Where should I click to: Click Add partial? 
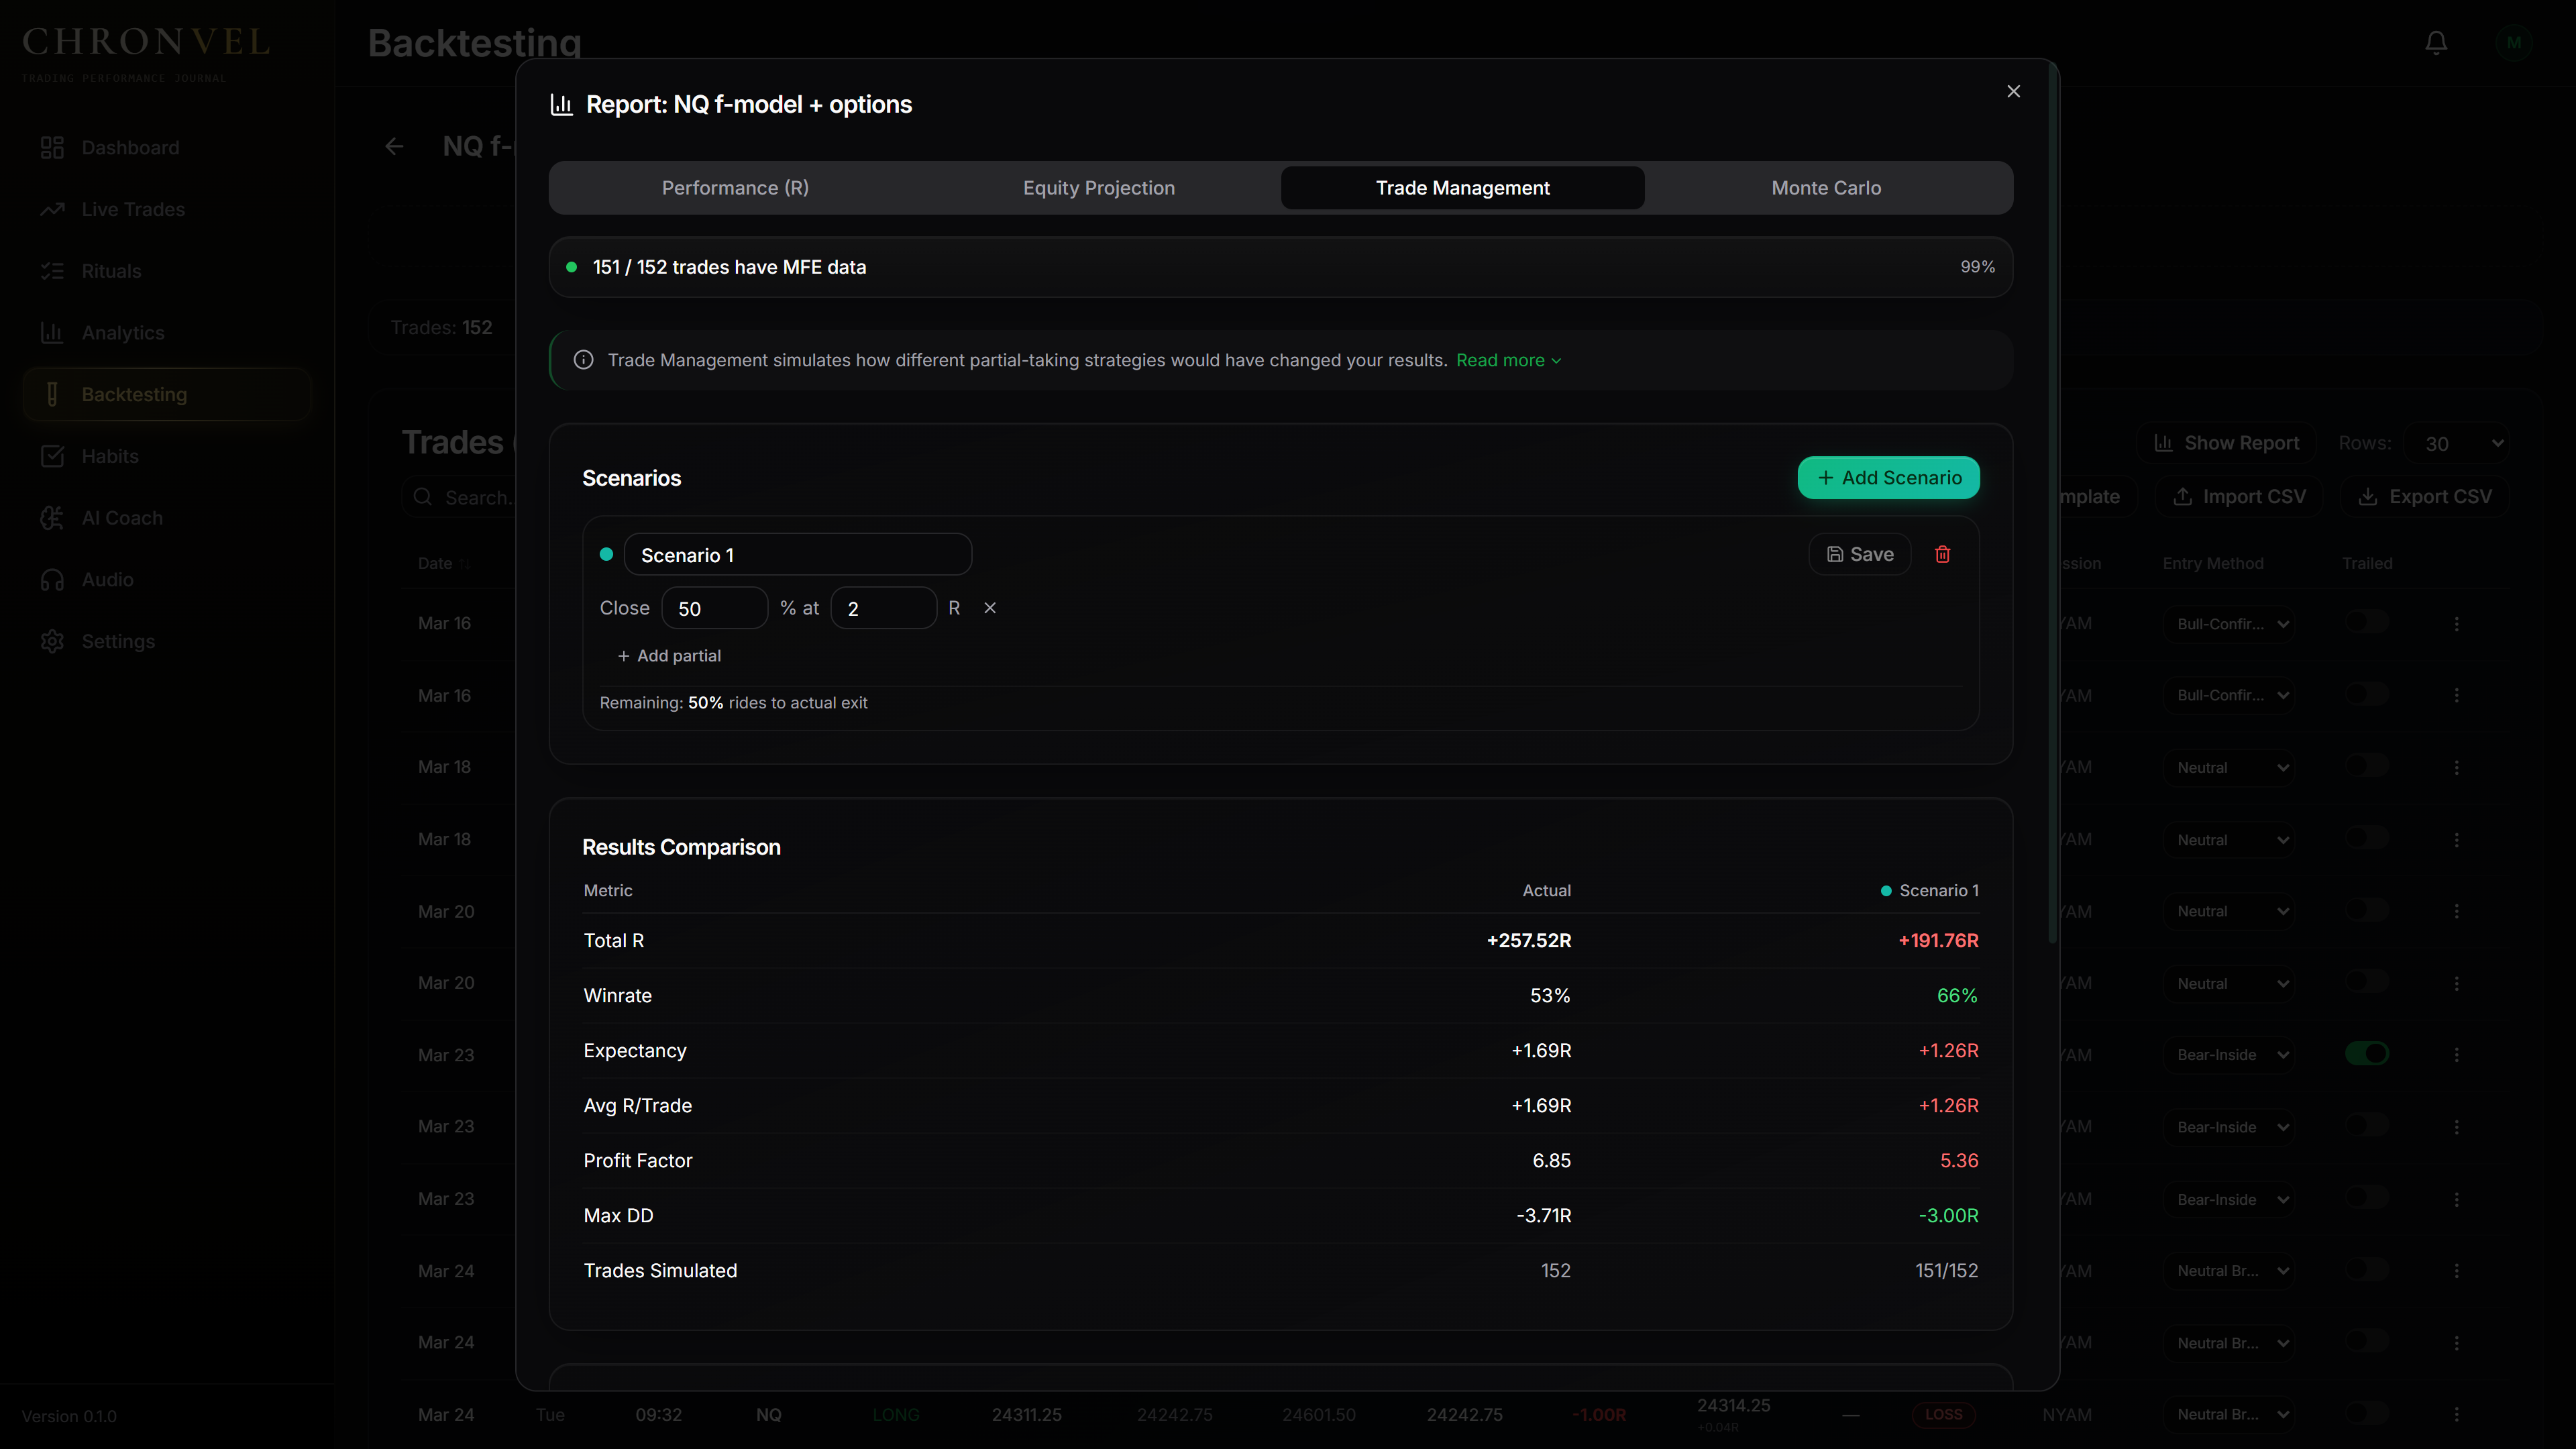point(669,656)
